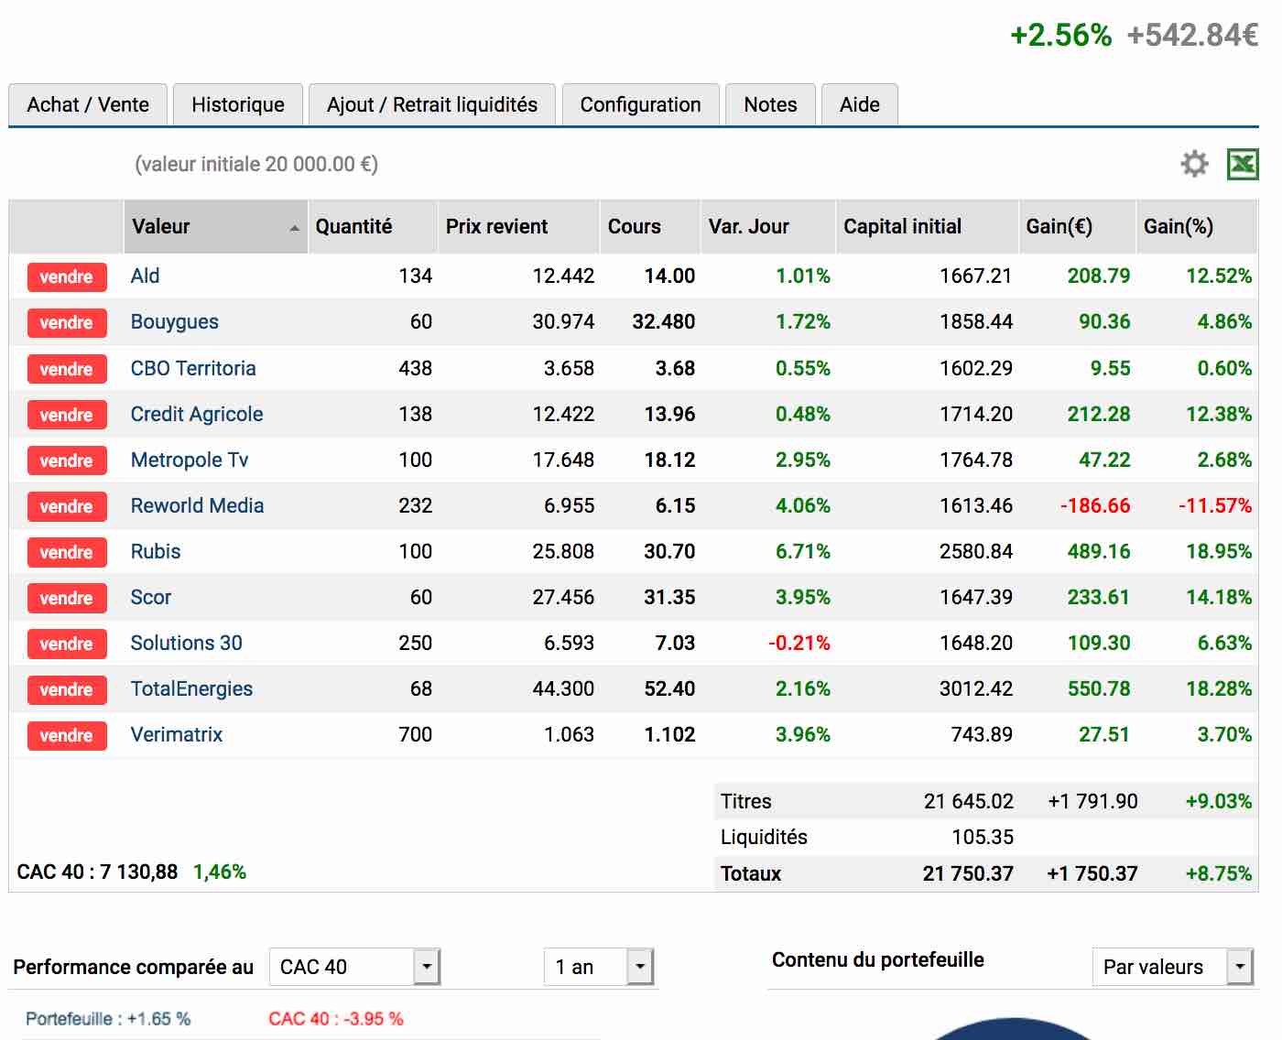
Task: Click the Liquidités amount 105.35
Action: coord(983,837)
